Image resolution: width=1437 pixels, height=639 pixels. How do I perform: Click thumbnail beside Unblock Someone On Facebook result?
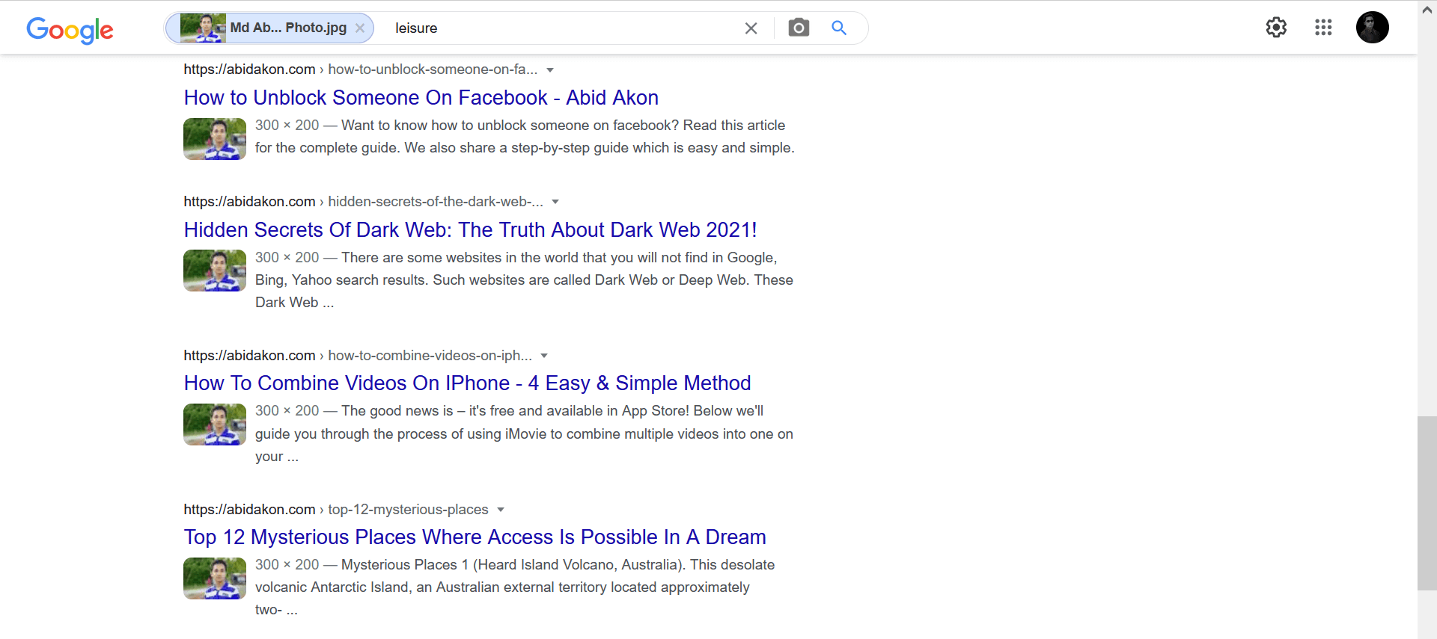(x=215, y=139)
